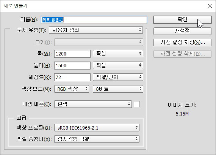The image size is (216, 155).
Task: Click the 재설정 button
Action: pos(182,31)
